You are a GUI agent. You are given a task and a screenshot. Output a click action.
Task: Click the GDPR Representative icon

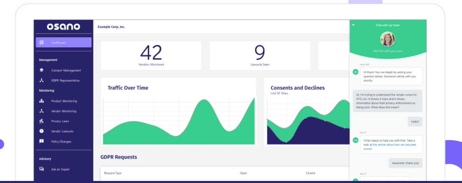tap(41, 80)
